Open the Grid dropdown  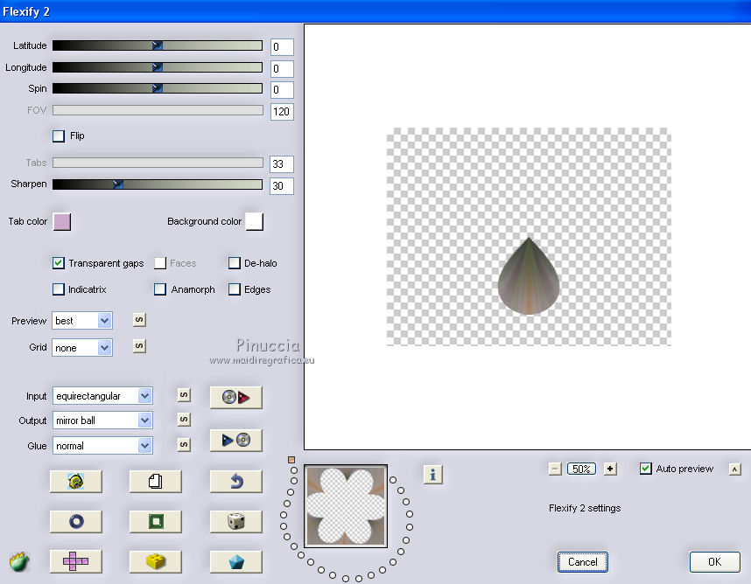pyautogui.click(x=82, y=348)
